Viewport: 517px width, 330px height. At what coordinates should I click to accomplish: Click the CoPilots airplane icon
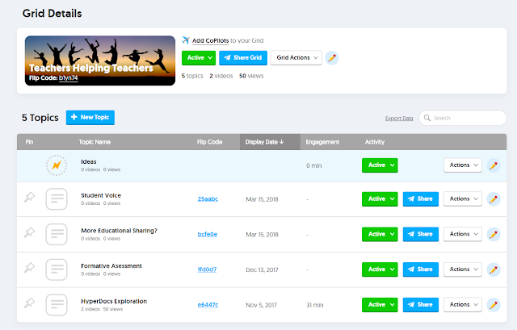[x=186, y=40]
